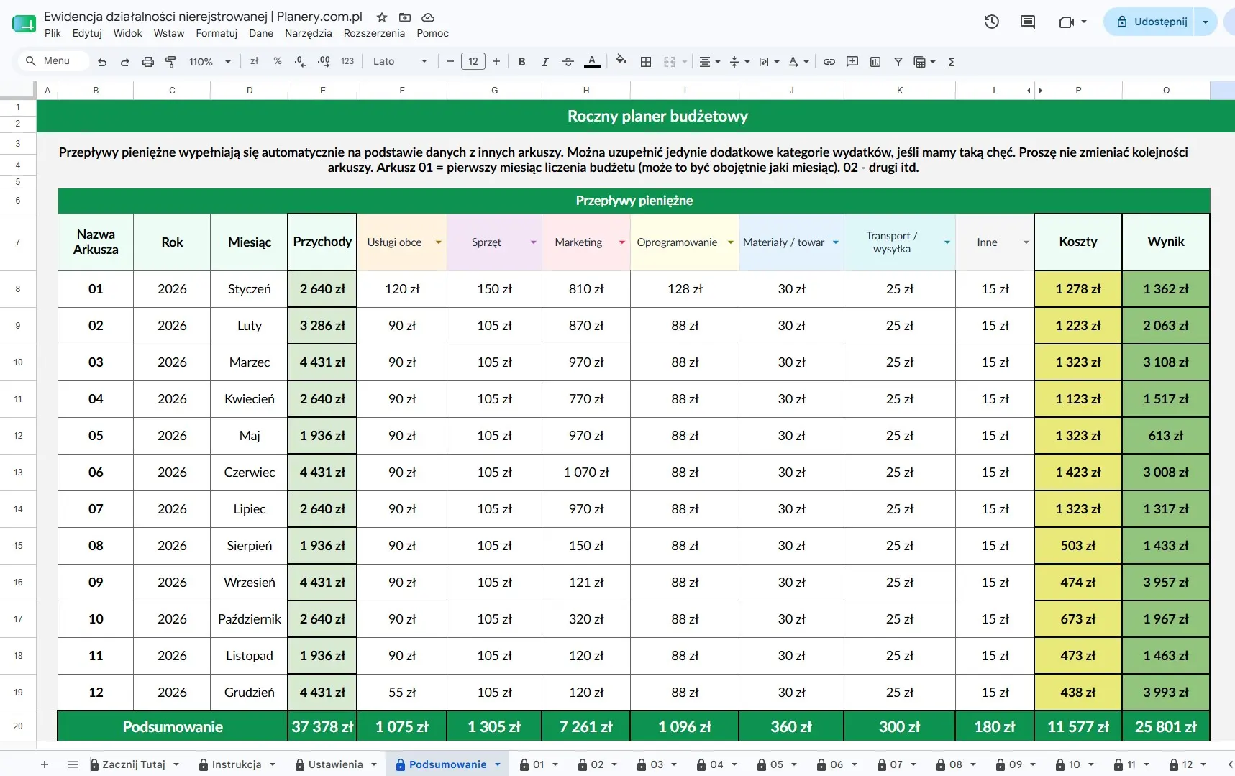Move document using folder icon
The height and width of the screenshot is (776, 1235).
click(x=405, y=17)
